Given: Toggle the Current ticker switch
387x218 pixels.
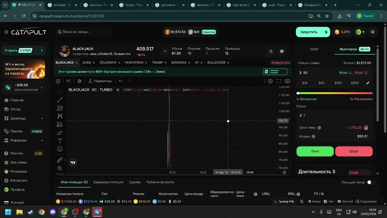Looking at the screenshot, I should 371,182.
